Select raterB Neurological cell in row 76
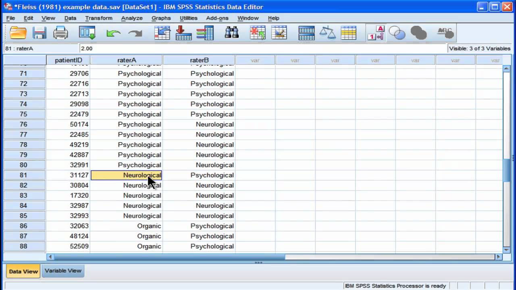The height and width of the screenshot is (290, 516). (199, 124)
